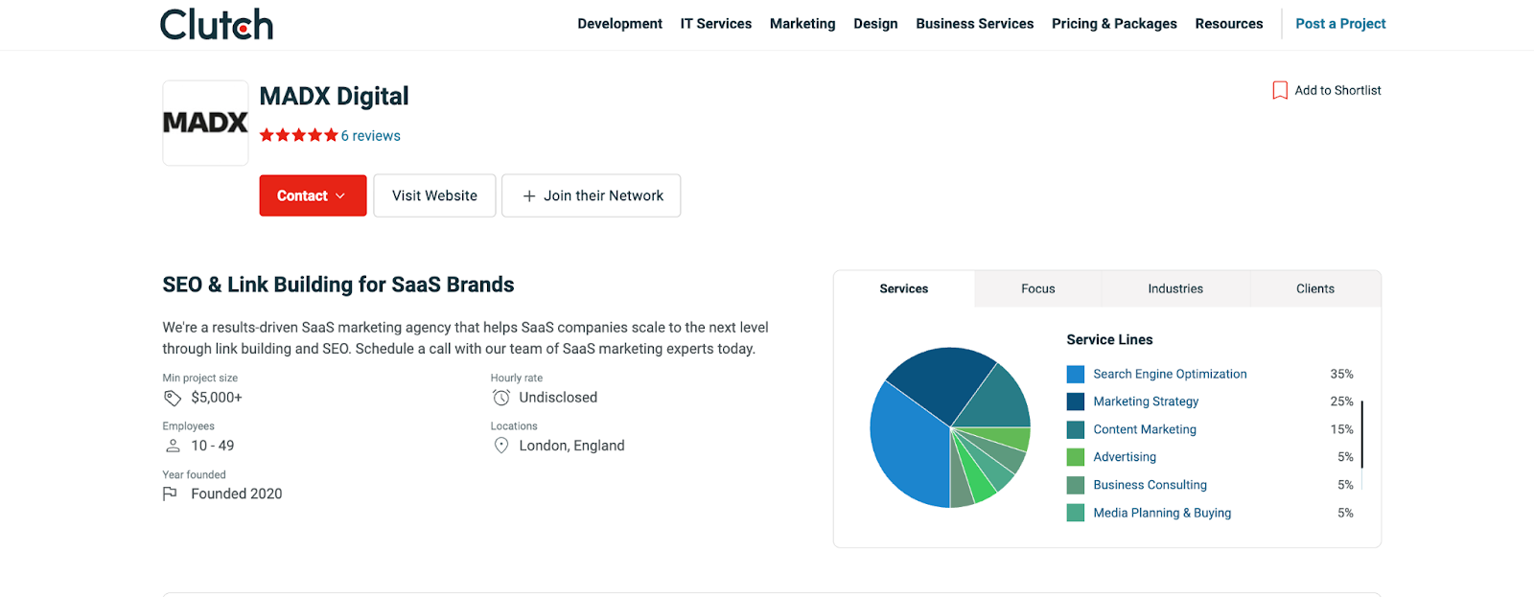Click the Add to Shortlist text
Image resolution: width=1534 pixels, height=597 pixels.
click(x=1337, y=90)
